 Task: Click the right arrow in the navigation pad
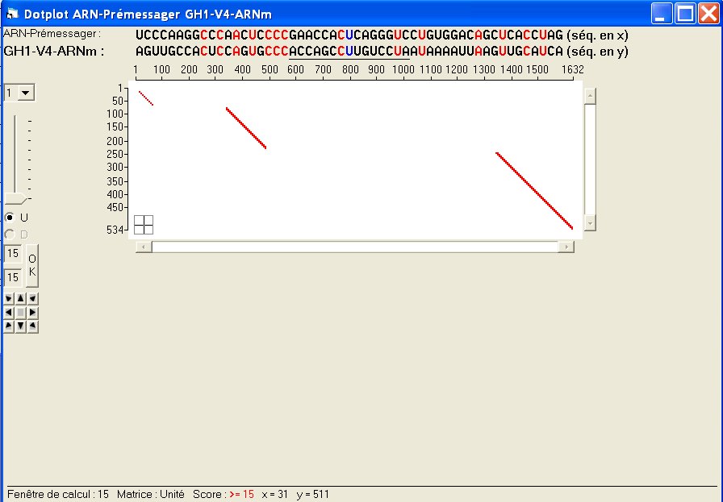[x=32, y=312]
